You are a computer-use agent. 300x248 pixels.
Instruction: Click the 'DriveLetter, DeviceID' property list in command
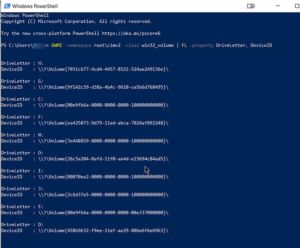[x=244, y=45]
